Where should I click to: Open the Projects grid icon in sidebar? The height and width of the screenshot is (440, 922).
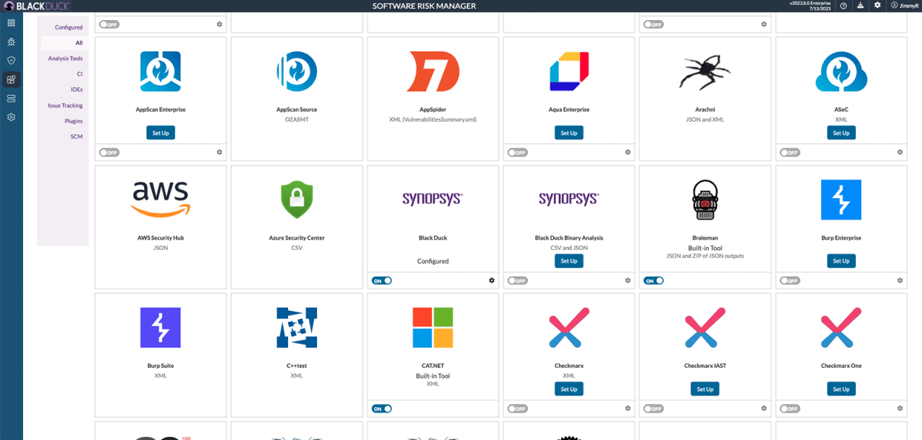coord(11,22)
